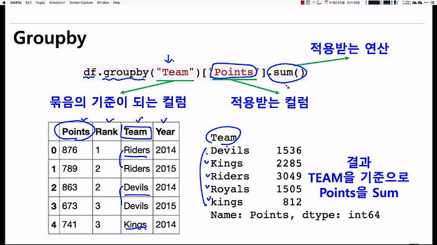Click Devils in the row with 863
Screen dimensions: 437x245
[136, 187]
